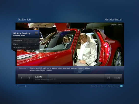The width and height of the screenshot is (139, 104).
Task: Click the 'Fr 18.9 AB 16 UHR' text
Action: [x=19, y=36]
